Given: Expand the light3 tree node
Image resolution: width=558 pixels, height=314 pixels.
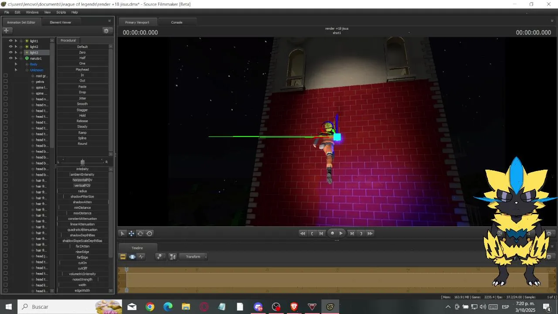Looking at the screenshot, I should 21,52.
